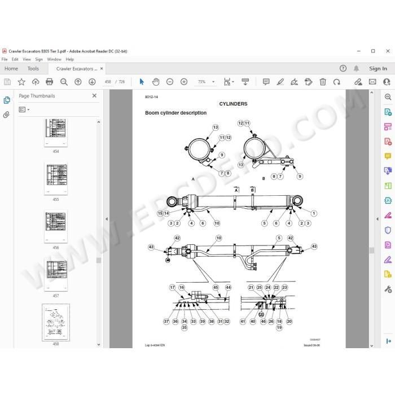The height and width of the screenshot is (395, 395).
Task: Send file by email envelope
Action: coord(372,82)
